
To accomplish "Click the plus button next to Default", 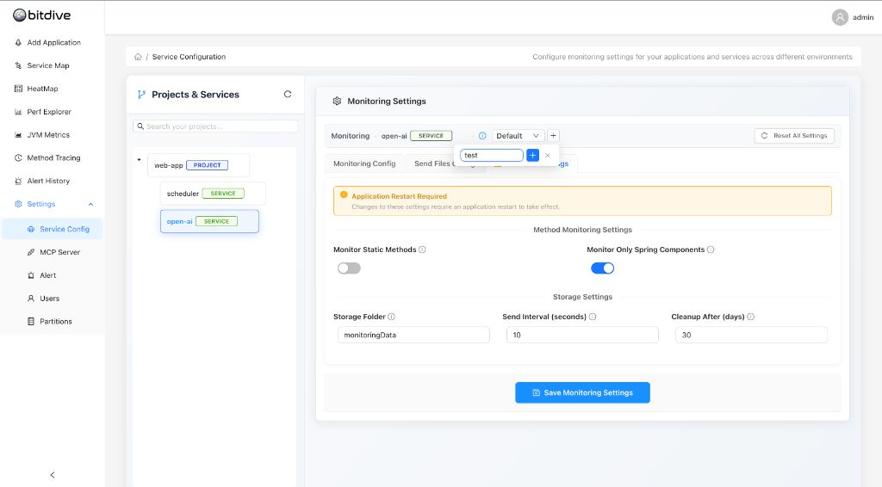I will coord(553,135).
